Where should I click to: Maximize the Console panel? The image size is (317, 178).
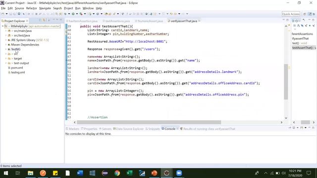[x=314, y=128]
